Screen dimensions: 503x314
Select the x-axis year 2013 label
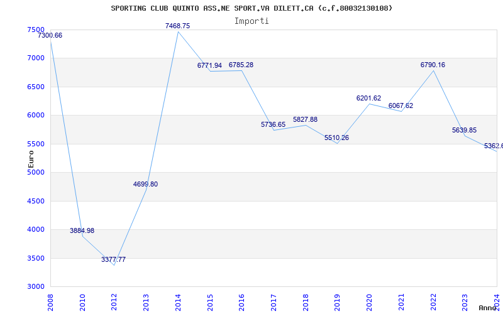[146, 302]
